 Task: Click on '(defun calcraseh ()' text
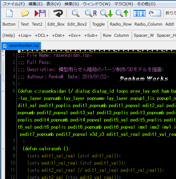(x=45, y=149)
